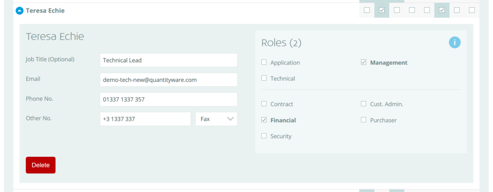Select the Security role checkbox
Screen dimensions: 493x192
coord(264,136)
